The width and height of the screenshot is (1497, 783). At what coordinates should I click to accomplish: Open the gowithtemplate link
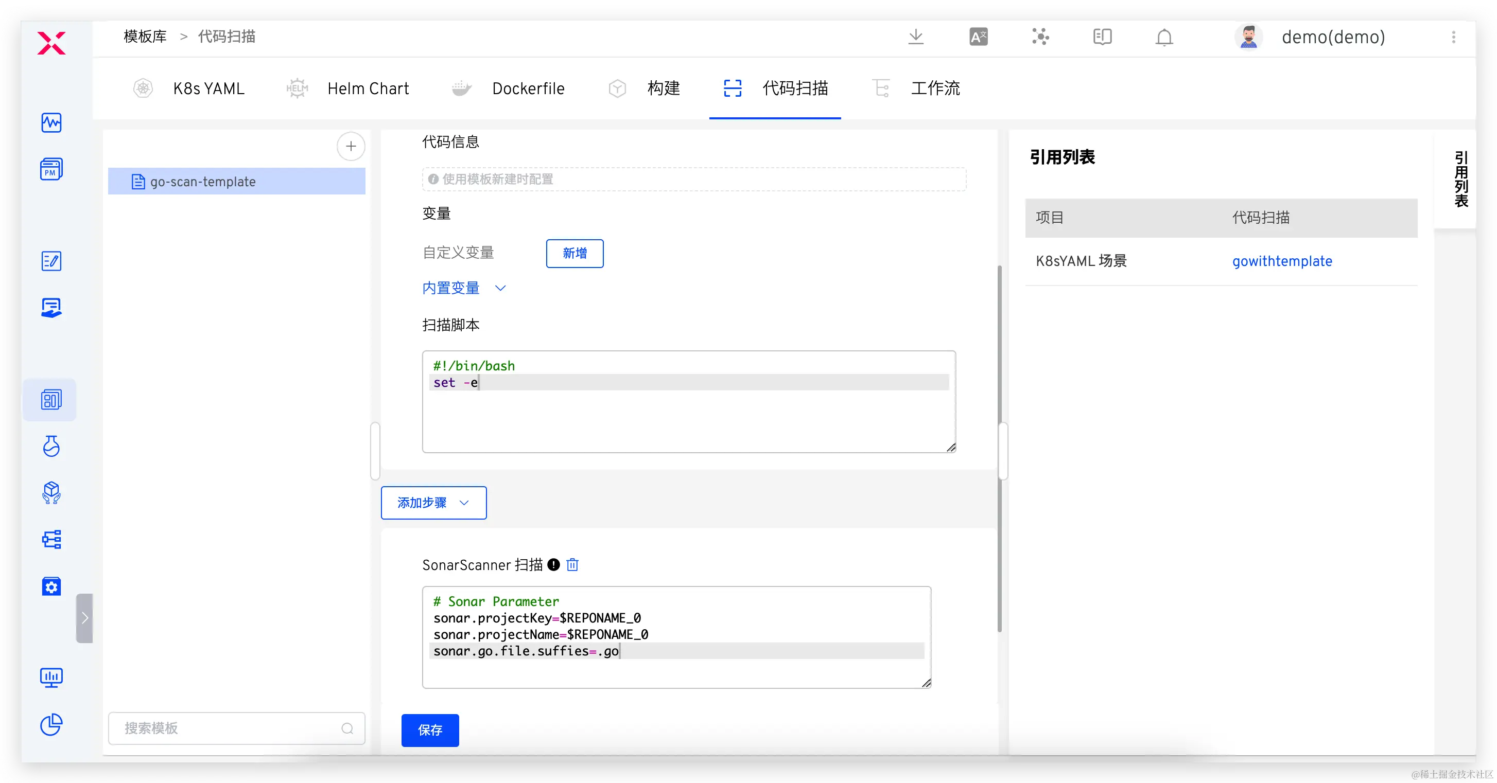(x=1282, y=261)
